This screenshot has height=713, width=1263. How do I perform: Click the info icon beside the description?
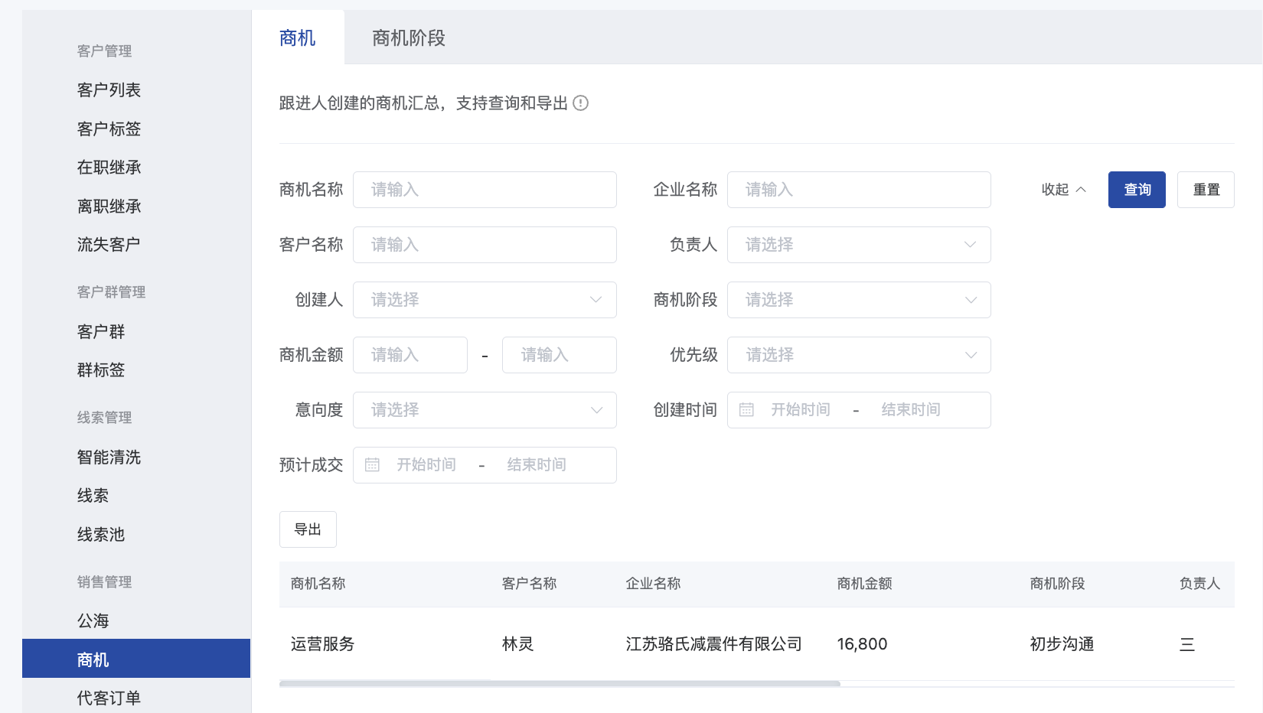[x=581, y=103]
